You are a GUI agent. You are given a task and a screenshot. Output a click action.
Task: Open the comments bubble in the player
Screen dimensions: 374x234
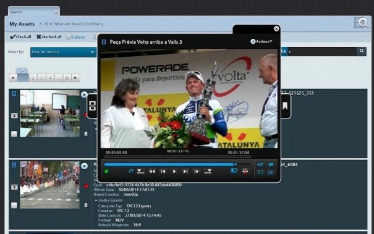(x=271, y=165)
